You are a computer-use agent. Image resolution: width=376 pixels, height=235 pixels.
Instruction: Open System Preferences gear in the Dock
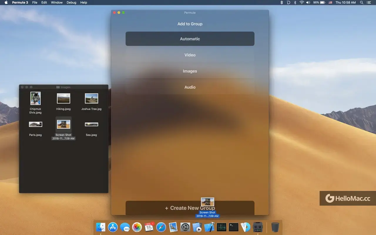pos(185,227)
